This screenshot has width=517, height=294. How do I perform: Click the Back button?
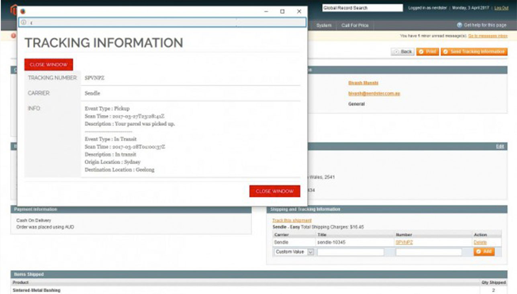(x=403, y=52)
